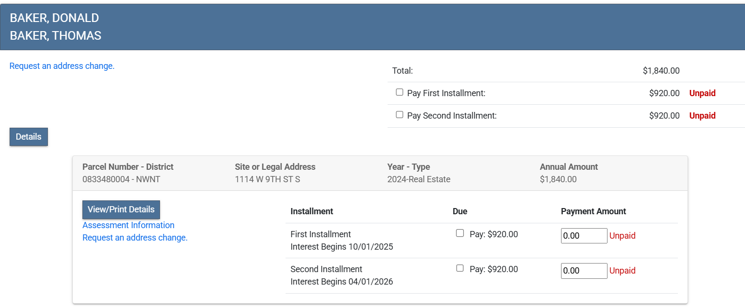Focus the Second Installment payment amount field

(584, 271)
